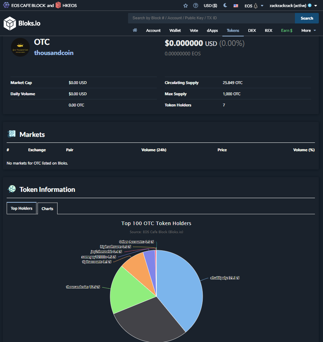Click the Bloks.io cube logo
This screenshot has width=323, height=342.
(x=9, y=23)
